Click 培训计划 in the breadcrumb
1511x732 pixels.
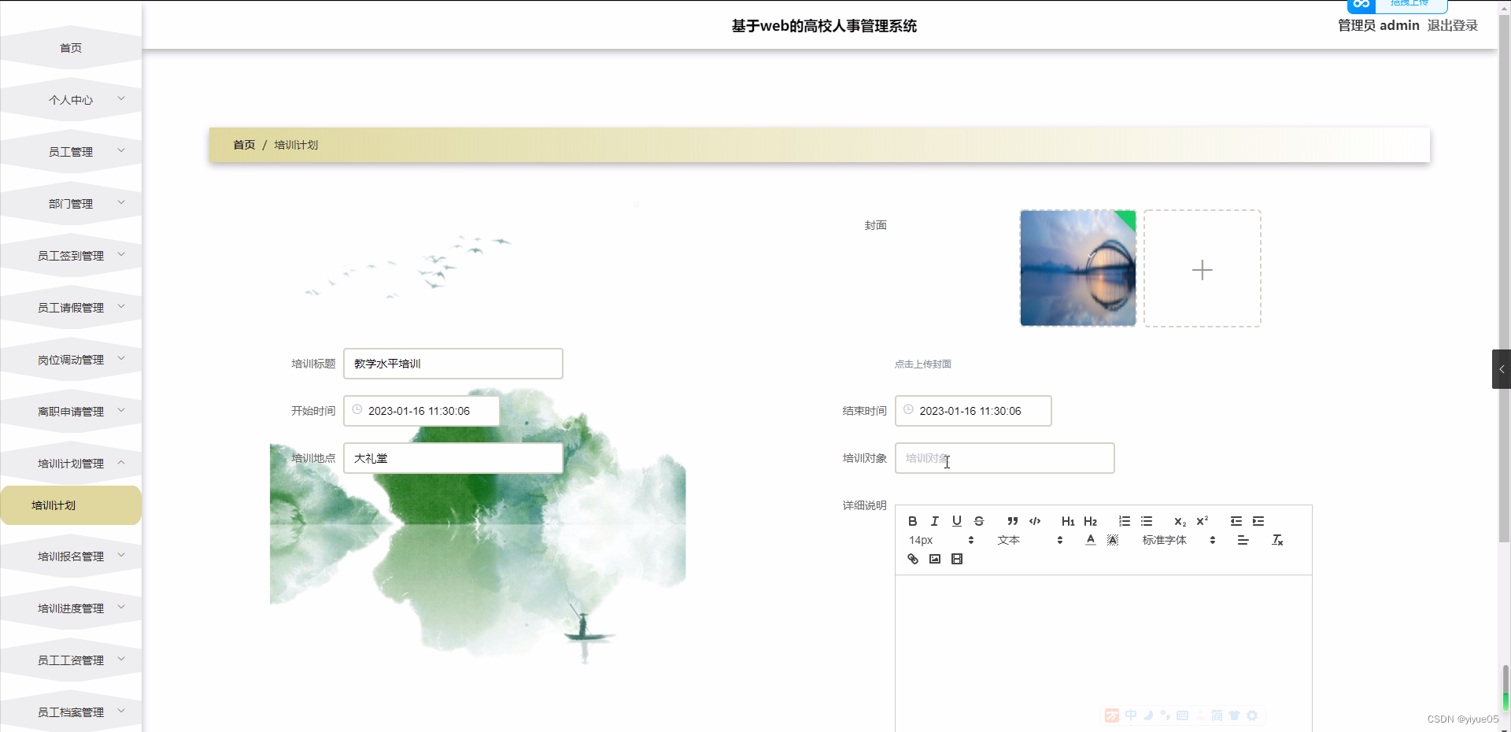296,145
